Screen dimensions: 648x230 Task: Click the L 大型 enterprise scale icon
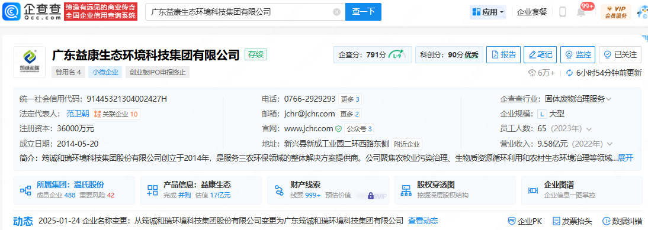[x=542, y=114]
